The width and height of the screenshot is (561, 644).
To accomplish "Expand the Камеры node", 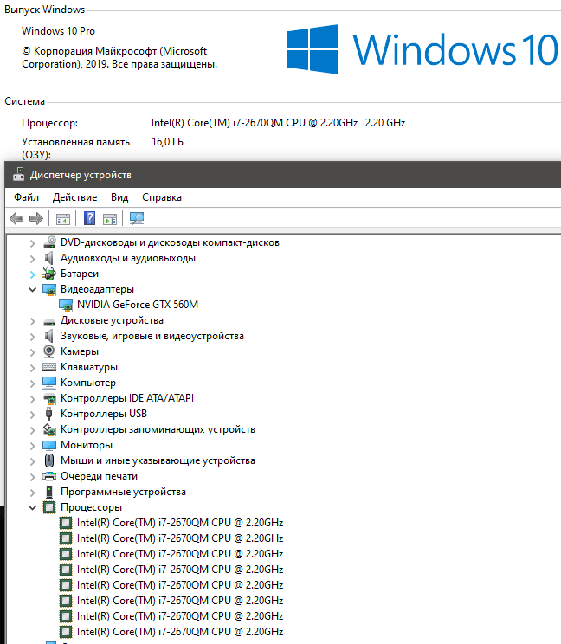I will [x=32, y=352].
